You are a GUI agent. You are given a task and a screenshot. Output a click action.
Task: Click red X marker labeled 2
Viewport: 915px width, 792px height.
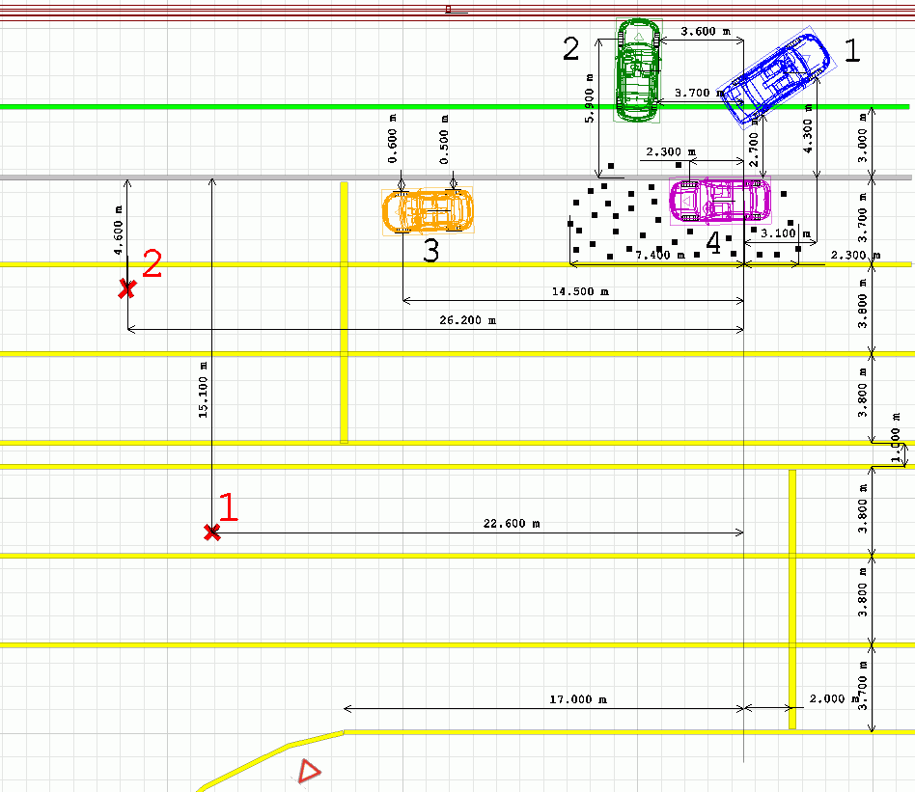(x=125, y=288)
